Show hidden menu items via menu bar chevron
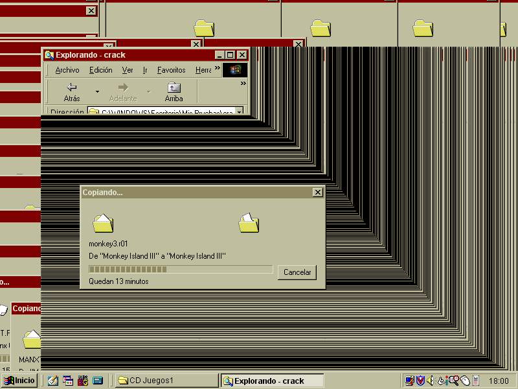Image resolution: width=518 pixels, height=389 pixels. point(217,68)
